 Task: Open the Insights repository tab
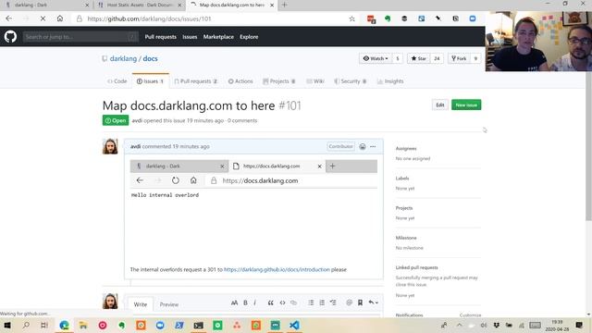pos(390,81)
